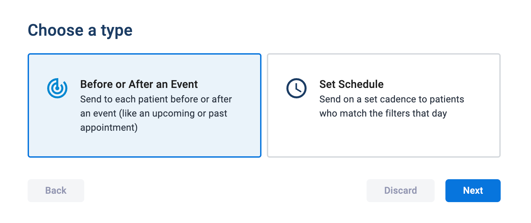The image size is (531, 223).
Task: Pick the scheduled cadence sending type
Action: [x=384, y=105]
